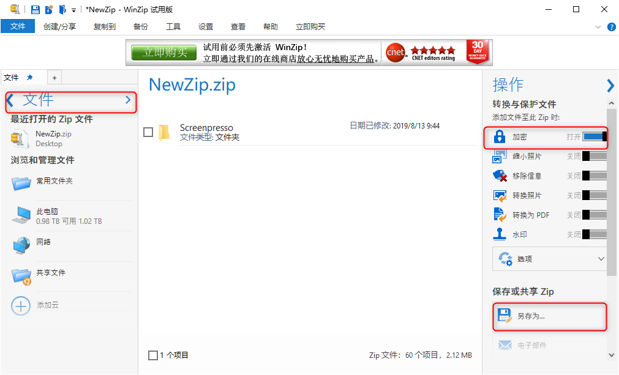Click the actions panel scrollbar down arrow
Image resolution: width=619 pixels, height=375 pixels.
612,355
